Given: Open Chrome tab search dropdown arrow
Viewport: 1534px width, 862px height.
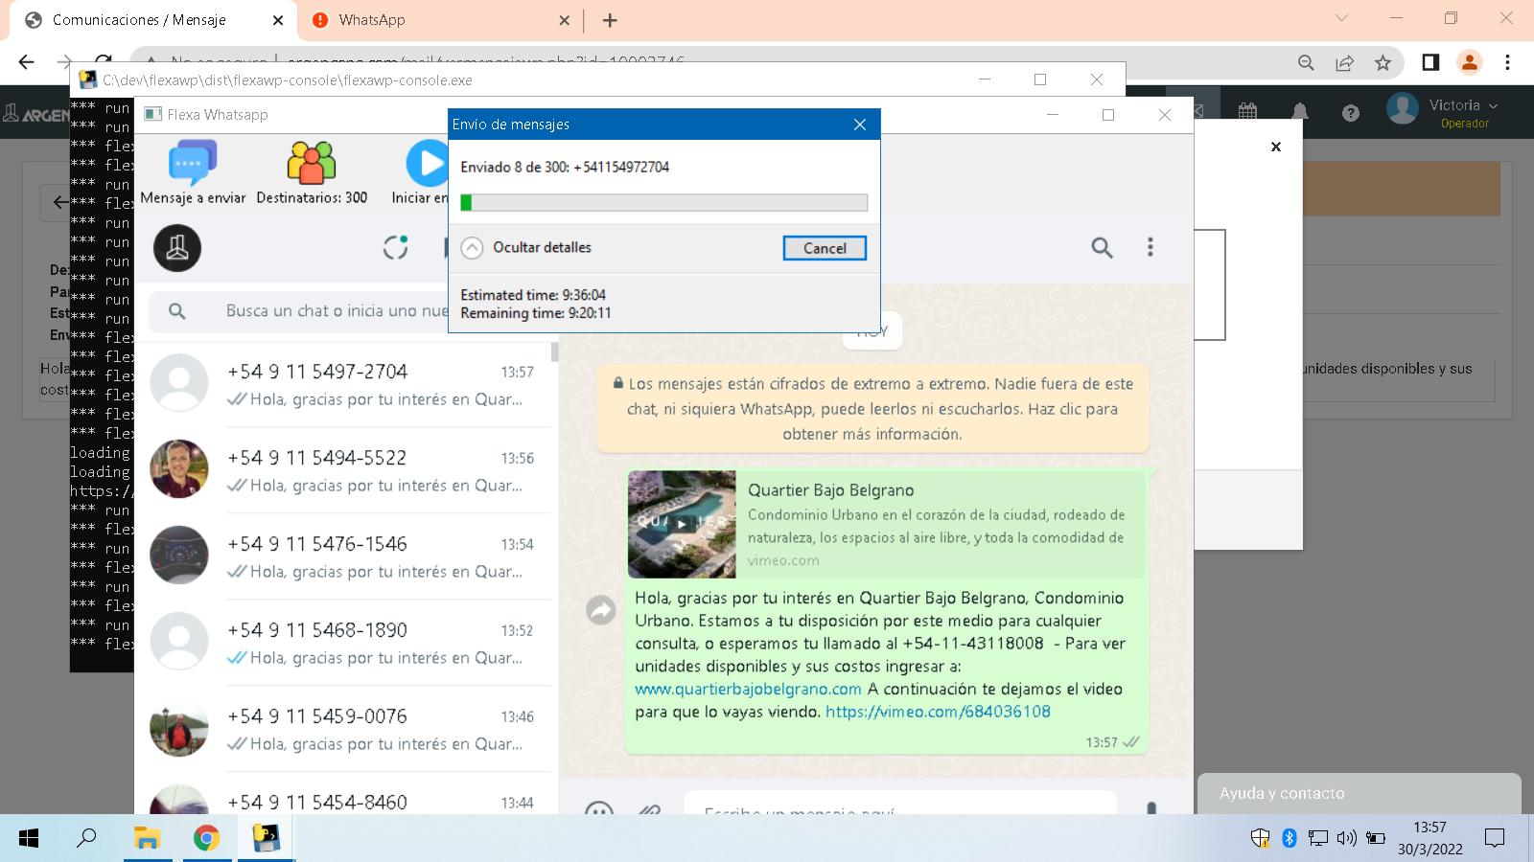Looking at the screenshot, I should pos(1341,18).
